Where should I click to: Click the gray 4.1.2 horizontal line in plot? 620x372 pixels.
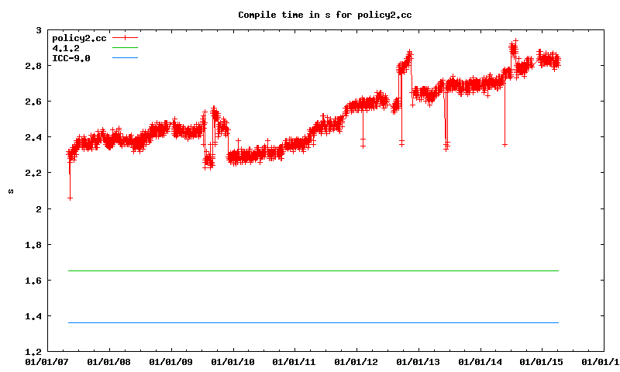pos(310,270)
